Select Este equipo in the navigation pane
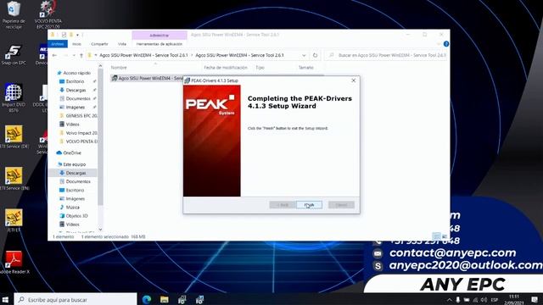543x305 pixels. coord(71,164)
